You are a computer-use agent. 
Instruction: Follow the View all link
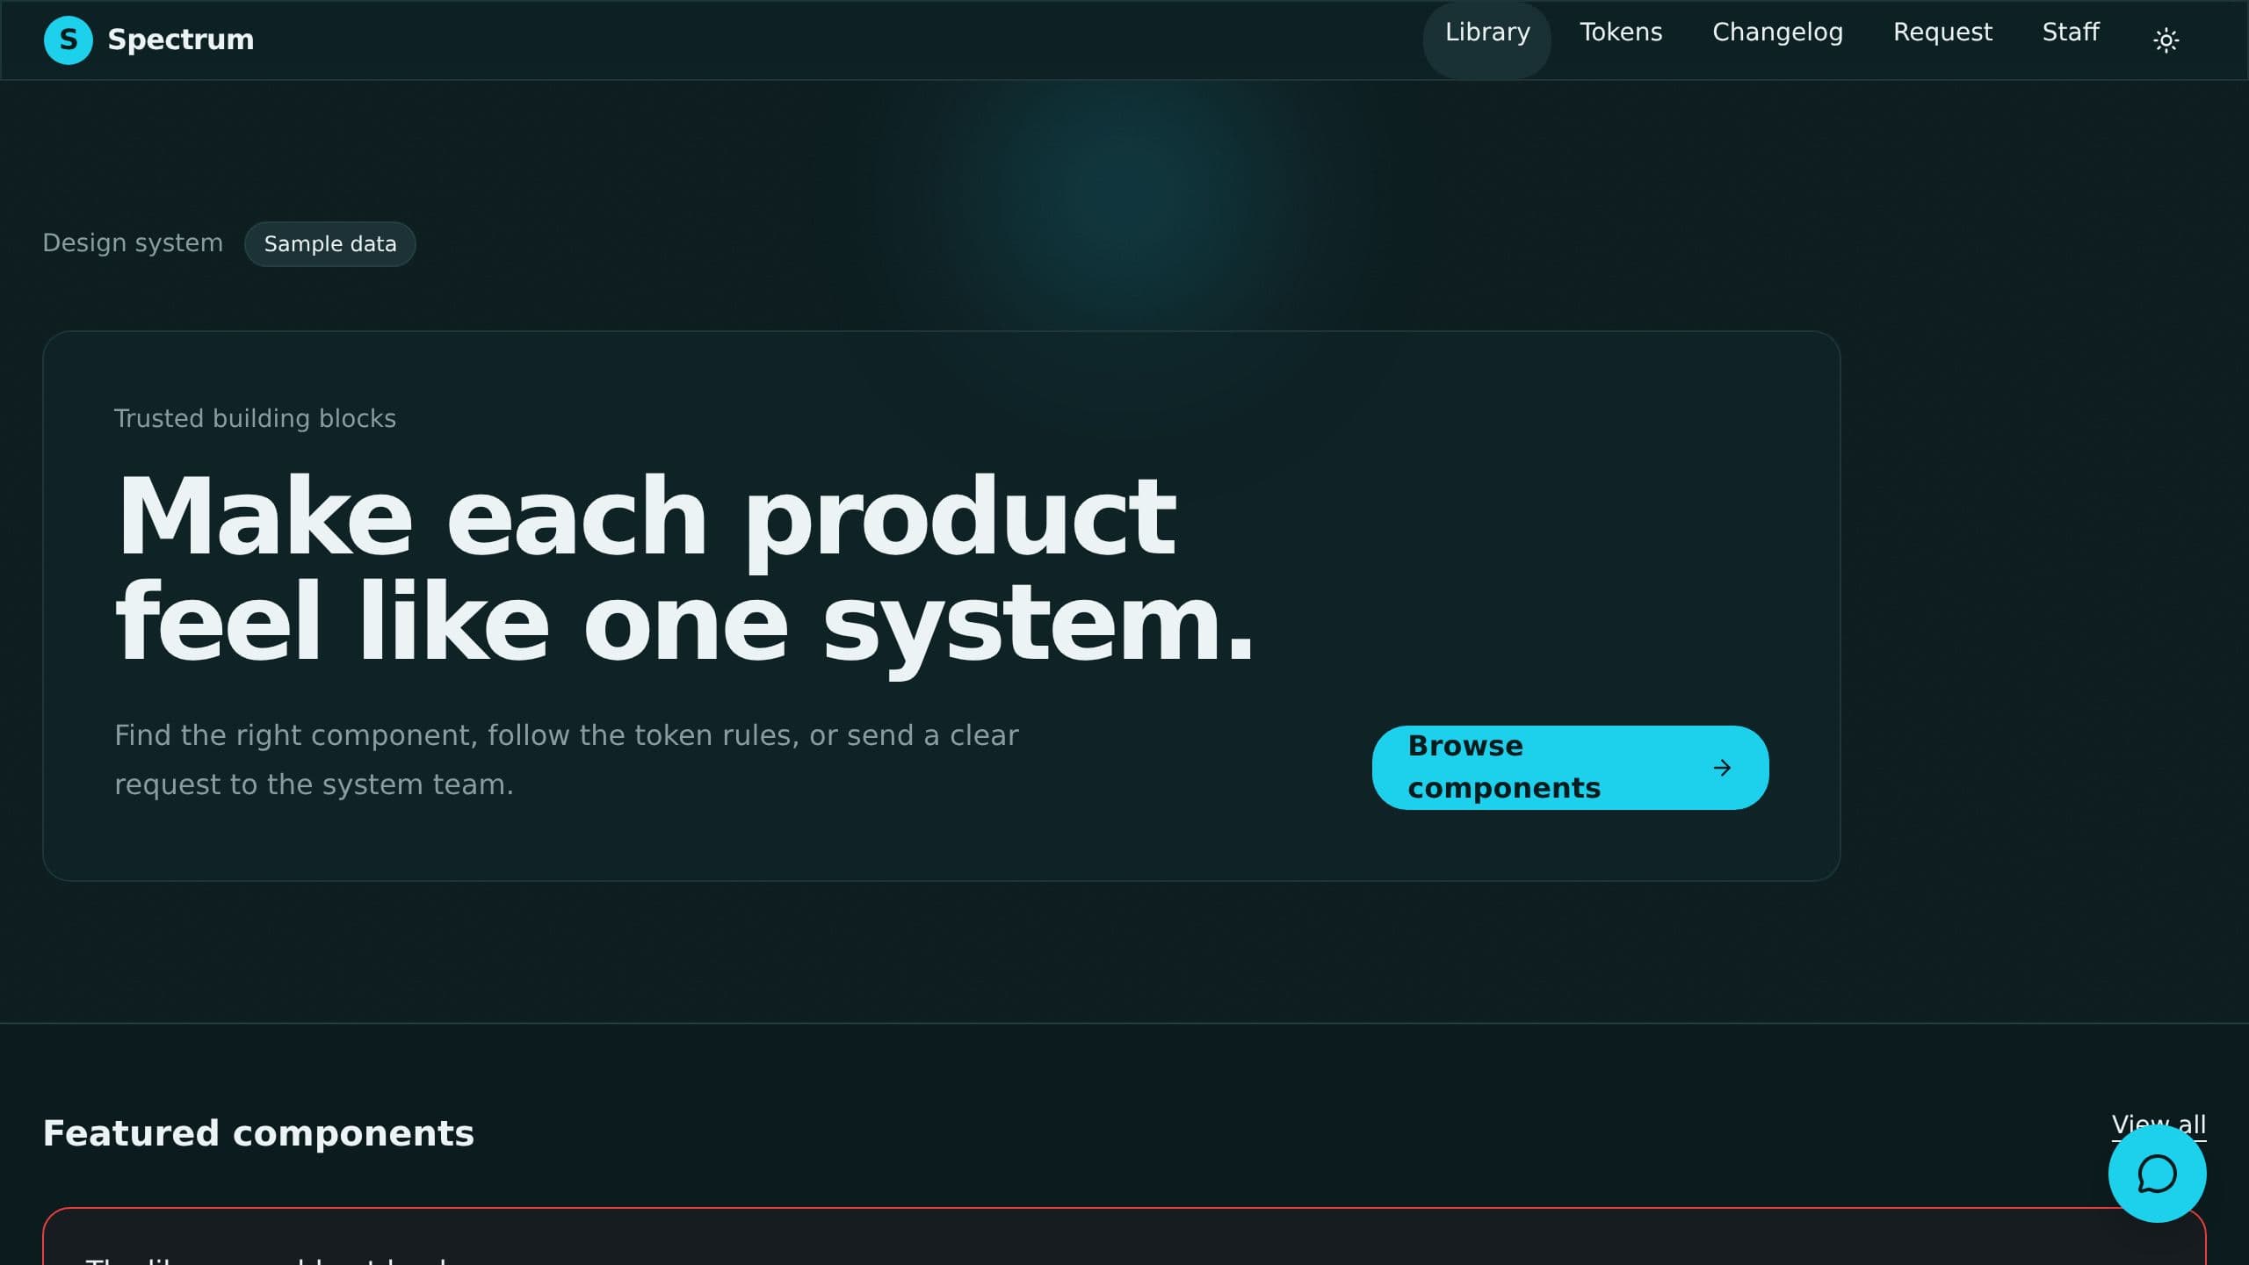point(2159,1124)
